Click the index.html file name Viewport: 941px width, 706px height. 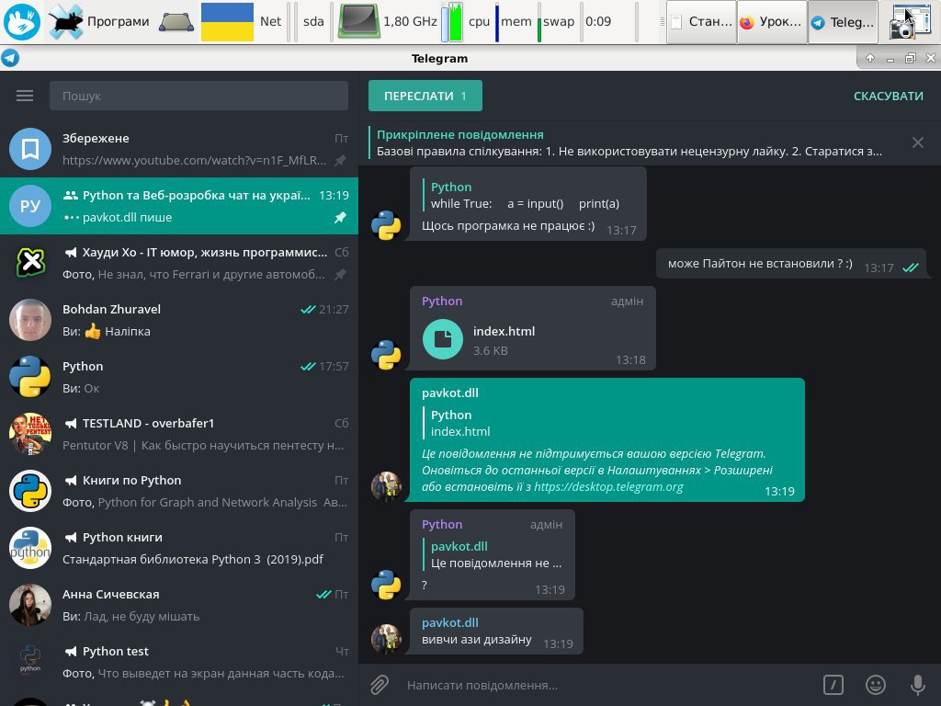504,331
